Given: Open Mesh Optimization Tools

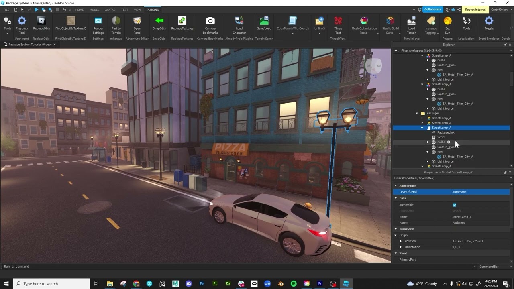Looking at the screenshot, I should (364, 24).
